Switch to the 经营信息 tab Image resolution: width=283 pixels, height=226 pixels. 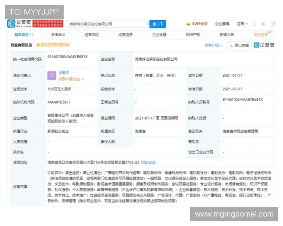[125, 34]
